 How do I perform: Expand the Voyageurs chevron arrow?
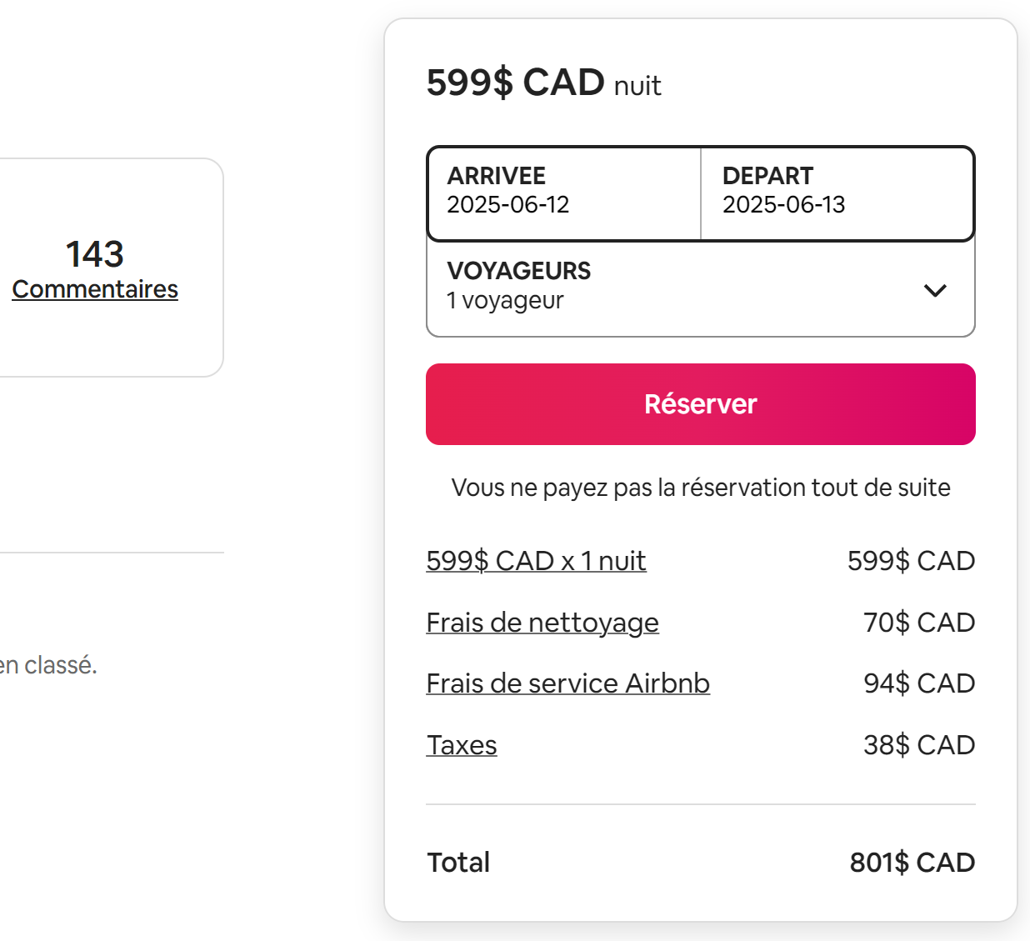tap(935, 290)
